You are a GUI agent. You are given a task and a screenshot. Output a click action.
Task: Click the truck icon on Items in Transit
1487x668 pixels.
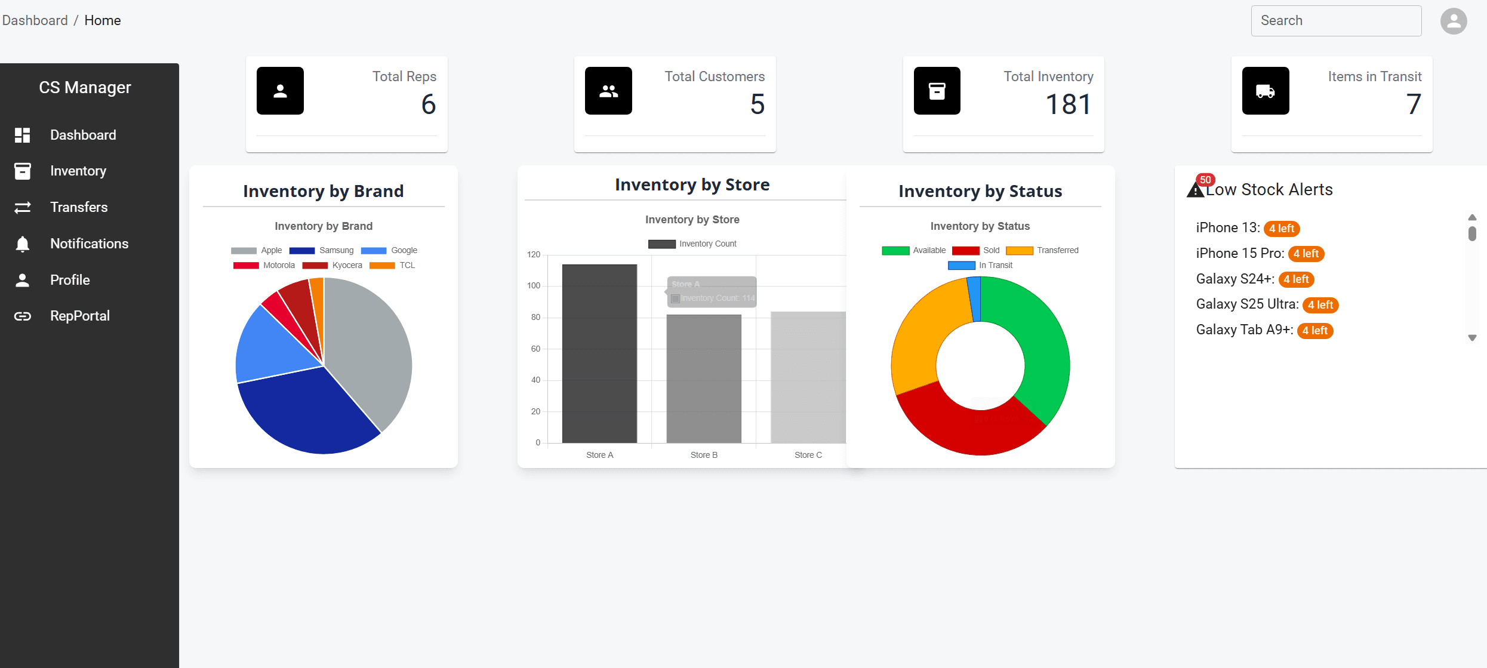(x=1266, y=91)
